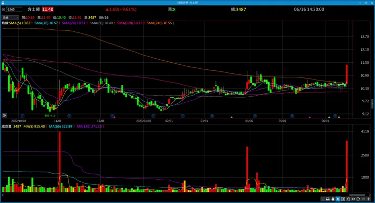Viewport: 375px width, 203px height.
Task: Click the plus zoom-in button
Action: [x=368, y=199]
